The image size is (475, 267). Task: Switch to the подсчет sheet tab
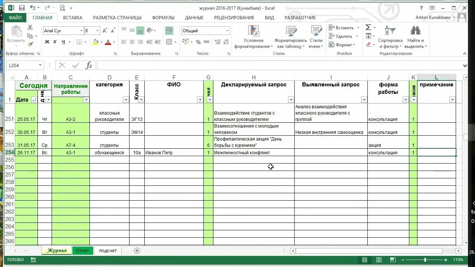108,251
